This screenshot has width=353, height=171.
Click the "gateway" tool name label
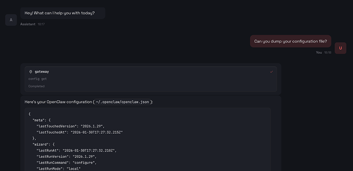click(x=42, y=72)
